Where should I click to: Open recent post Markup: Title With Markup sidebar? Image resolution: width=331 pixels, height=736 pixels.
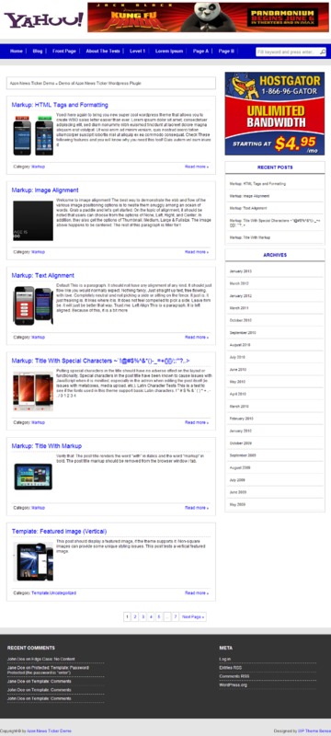tap(250, 237)
